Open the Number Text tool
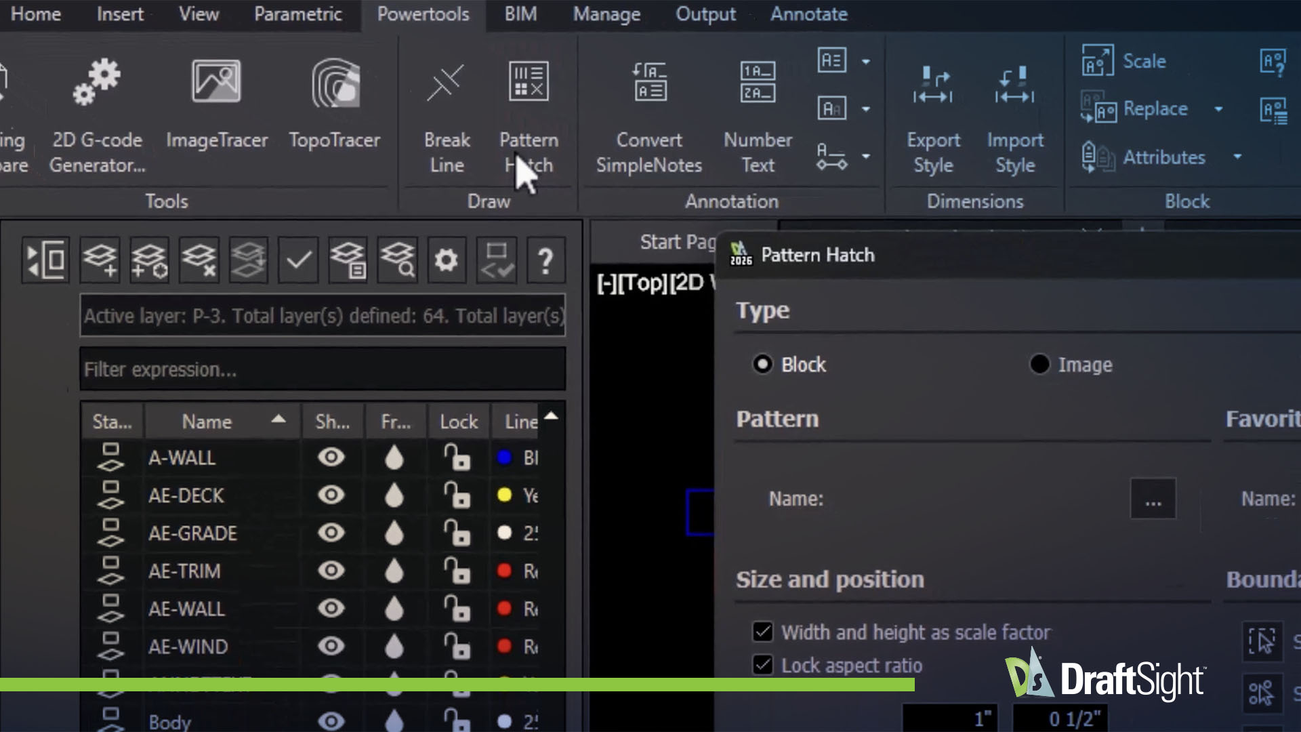 (x=758, y=117)
